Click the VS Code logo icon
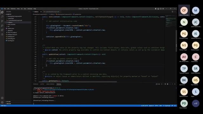Screen dimensions: 203x114 pos(2,9)
